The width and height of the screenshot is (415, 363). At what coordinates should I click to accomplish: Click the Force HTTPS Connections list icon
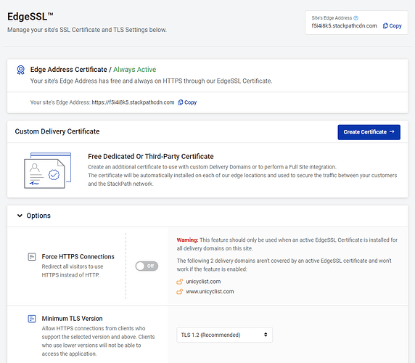coord(32,257)
